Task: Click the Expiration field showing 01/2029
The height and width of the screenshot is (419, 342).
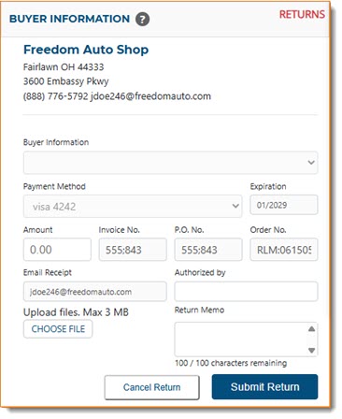Action: [284, 205]
